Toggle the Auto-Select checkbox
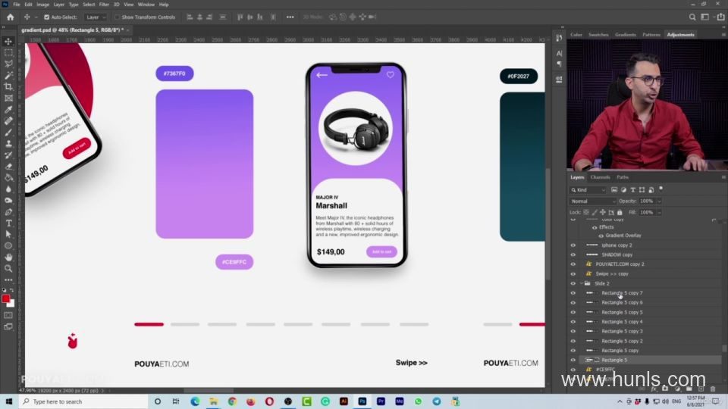Screen dimensions: 728x409 pyautogui.click(x=46, y=17)
